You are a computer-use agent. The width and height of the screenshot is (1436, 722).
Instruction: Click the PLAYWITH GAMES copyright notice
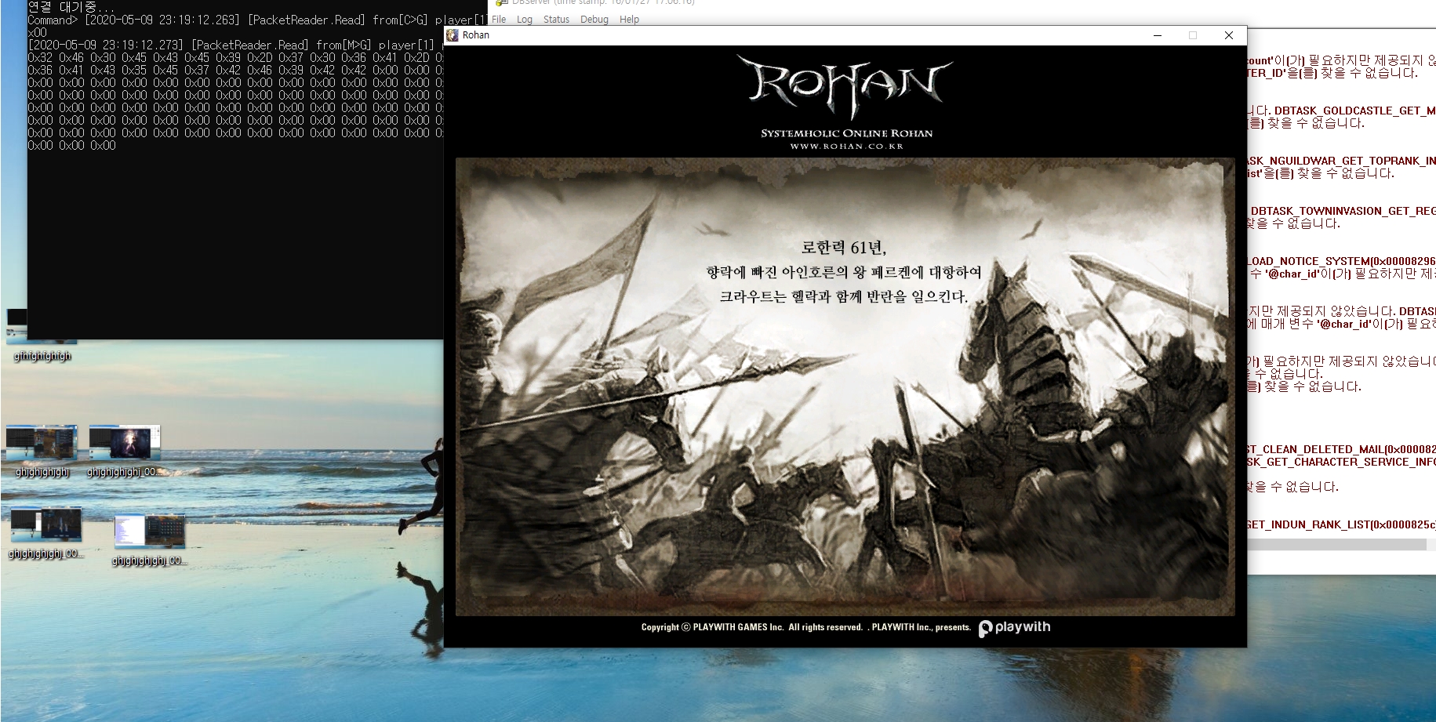click(x=806, y=627)
